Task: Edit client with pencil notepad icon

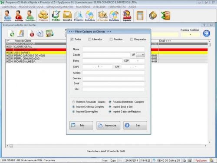Action: click(21, 33)
